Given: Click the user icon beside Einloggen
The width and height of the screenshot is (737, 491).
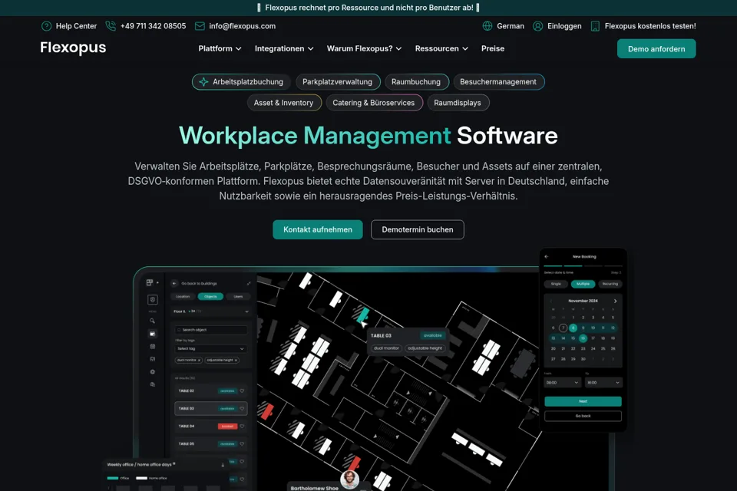Looking at the screenshot, I should [x=537, y=26].
